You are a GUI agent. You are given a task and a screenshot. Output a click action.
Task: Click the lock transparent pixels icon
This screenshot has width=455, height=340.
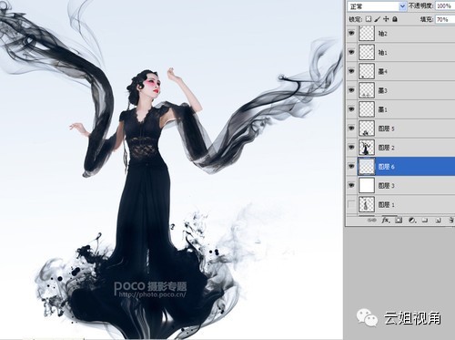(369, 19)
